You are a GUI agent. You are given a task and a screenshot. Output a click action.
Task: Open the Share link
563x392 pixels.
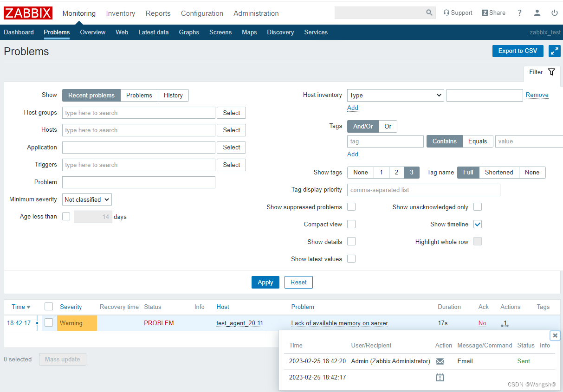pos(493,13)
